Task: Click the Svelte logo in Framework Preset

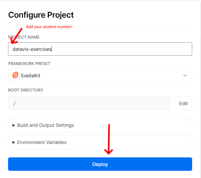Action: click(x=15, y=75)
